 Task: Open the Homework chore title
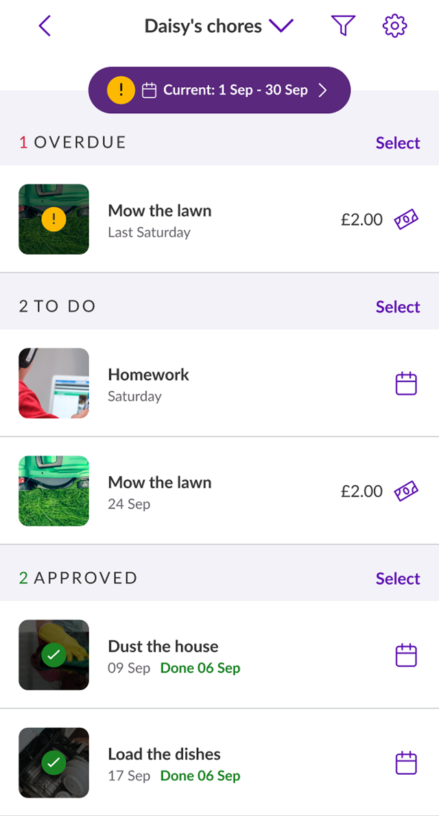point(148,374)
